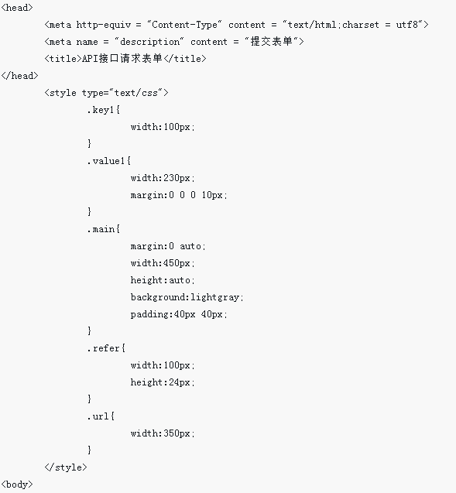456x493 pixels.
Task: Click the closing head tag
Action: pyautogui.click(x=19, y=76)
